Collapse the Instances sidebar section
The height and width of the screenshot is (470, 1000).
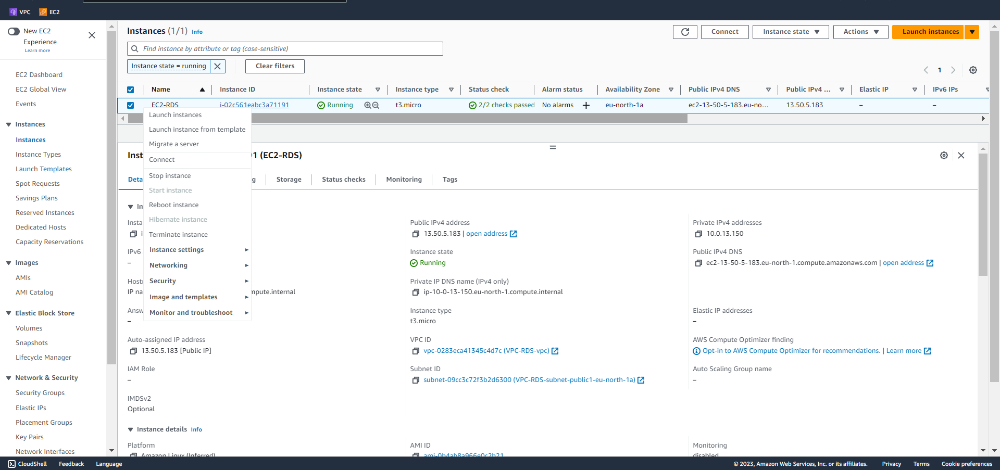click(x=8, y=124)
